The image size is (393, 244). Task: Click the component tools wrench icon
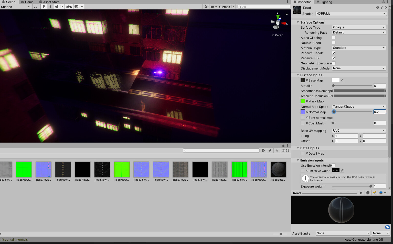tap(206, 7)
